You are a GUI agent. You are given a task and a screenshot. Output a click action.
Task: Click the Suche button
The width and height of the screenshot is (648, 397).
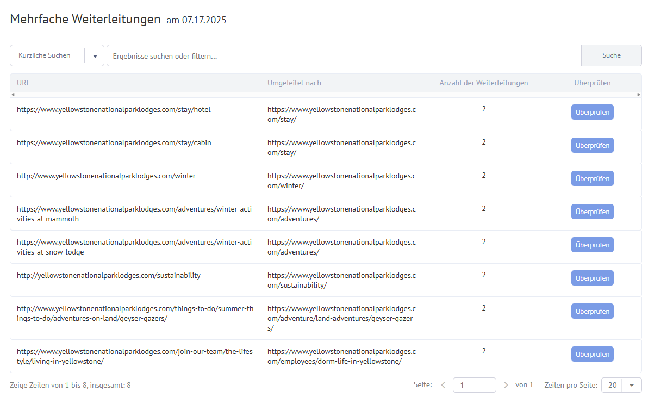click(611, 55)
